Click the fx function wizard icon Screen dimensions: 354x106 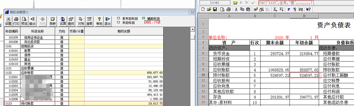tap(241, 3)
